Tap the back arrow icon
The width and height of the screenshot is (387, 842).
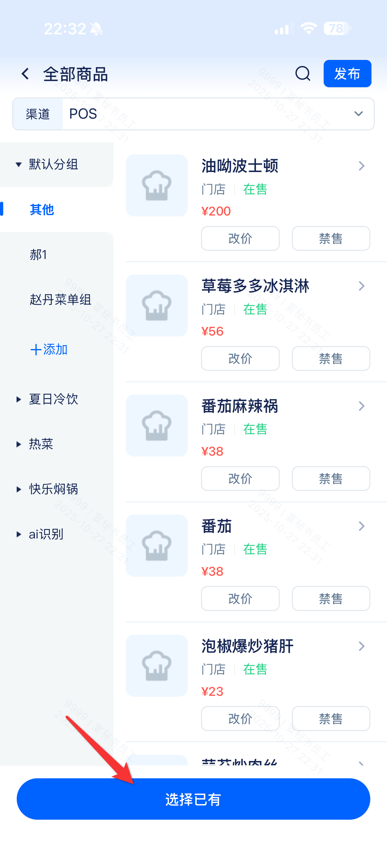click(x=25, y=74)
